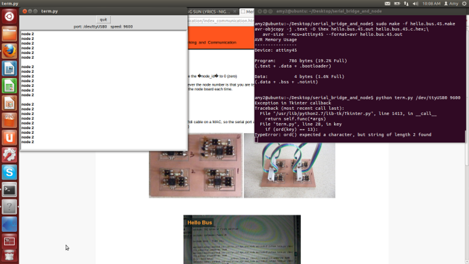The image size is (469, 264).
Task: Click the 'port: /dev/ttyUSB0' label in term.py
Action: coord(90,27)
